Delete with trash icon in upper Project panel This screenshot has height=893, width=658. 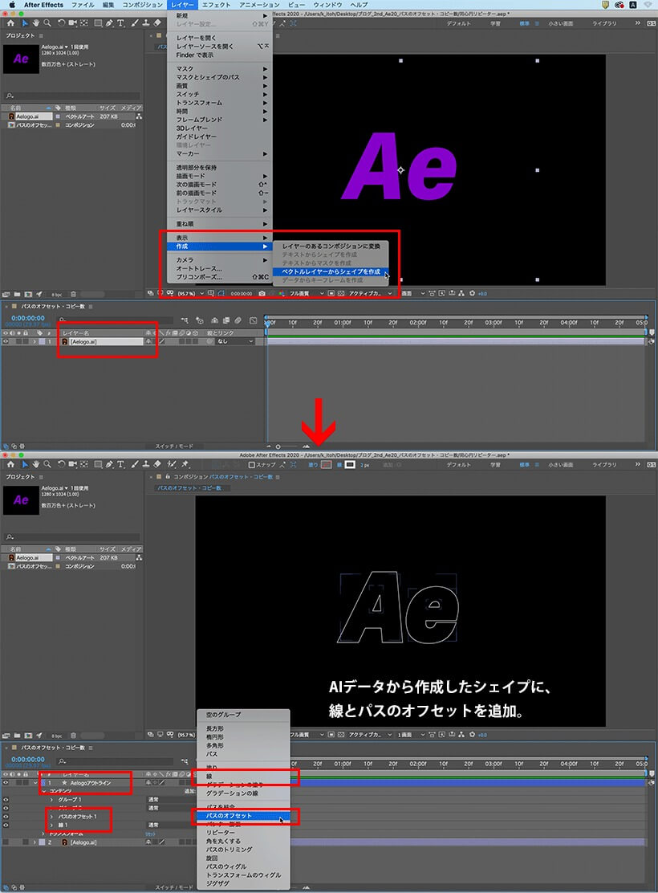(73, 295)
